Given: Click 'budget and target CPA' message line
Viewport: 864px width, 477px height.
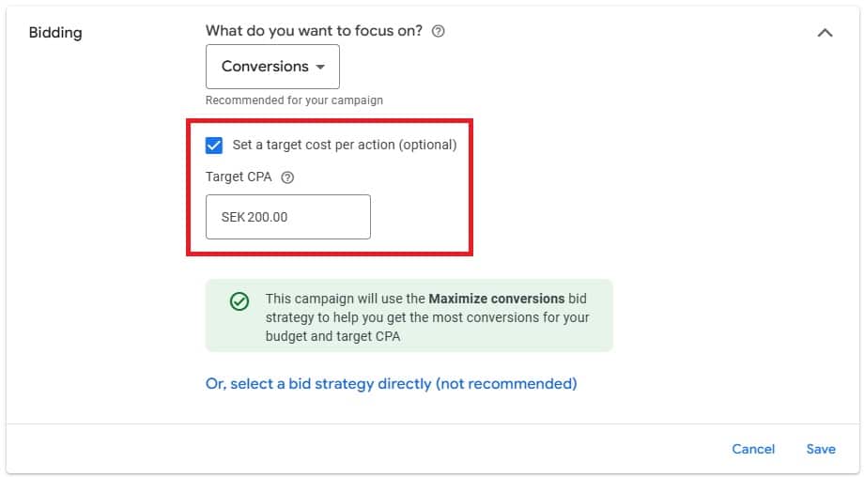Looking at the screenshot, I should (x=332, y=336).
